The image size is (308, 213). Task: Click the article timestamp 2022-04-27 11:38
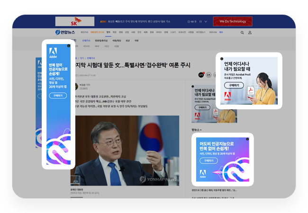point(87,75)
